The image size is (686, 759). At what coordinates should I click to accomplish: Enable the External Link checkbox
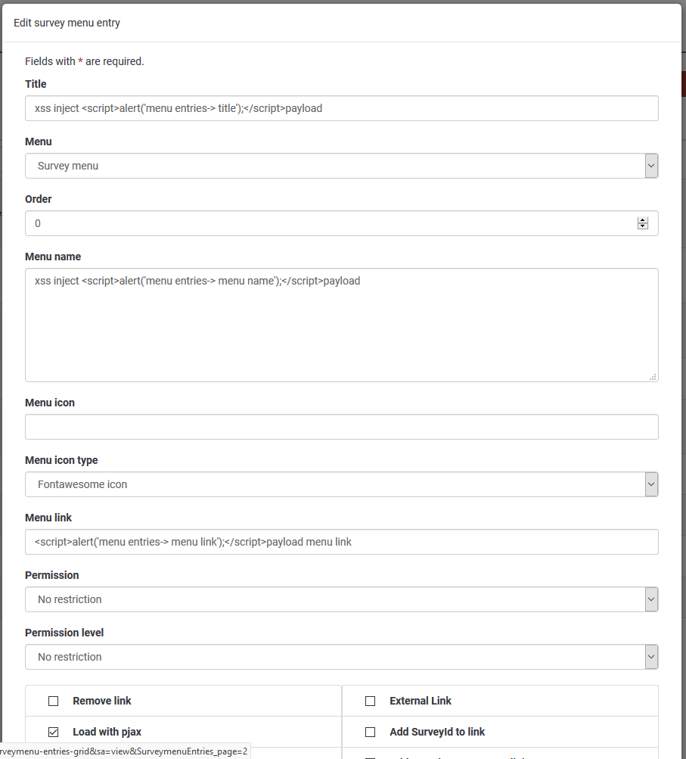(371, 701)
